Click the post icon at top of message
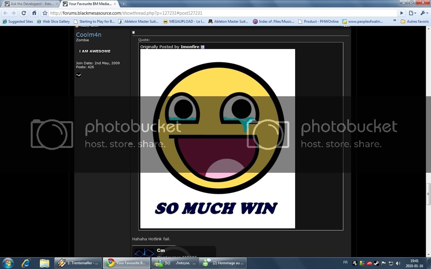Image resolution: width=431 pixels, height=269 pixels. [133, 32]
